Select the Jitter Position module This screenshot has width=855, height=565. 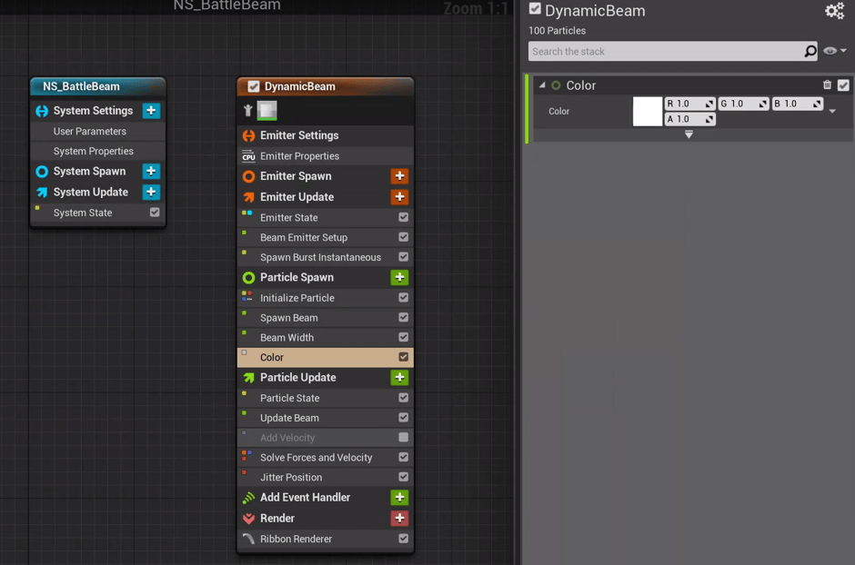click(326, 478)
